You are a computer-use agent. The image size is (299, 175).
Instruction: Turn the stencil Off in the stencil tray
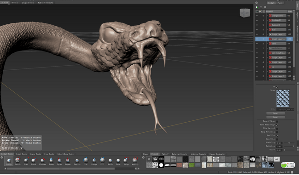pyautogui.click(x=149, y=159)
